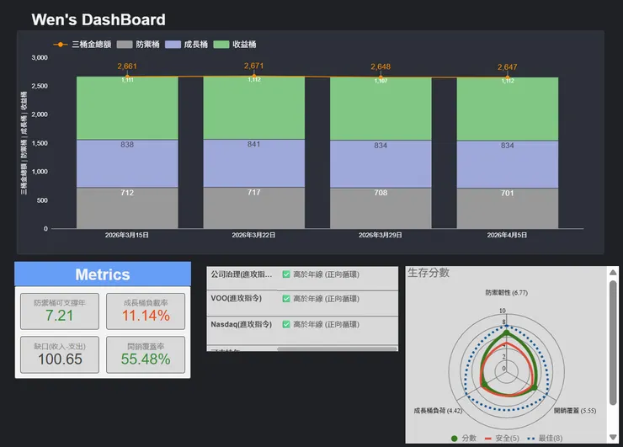Click the 三桶金總額 legend line marker
The width and height of the screenshot is (623, 447).
click(61, 45)
